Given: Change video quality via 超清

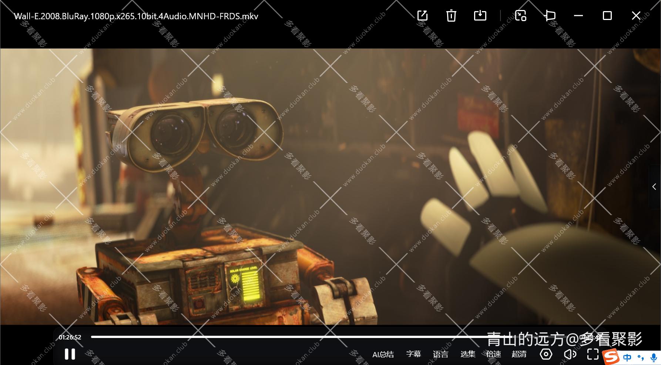Looking at the screenshot, I should coord(519,354).
